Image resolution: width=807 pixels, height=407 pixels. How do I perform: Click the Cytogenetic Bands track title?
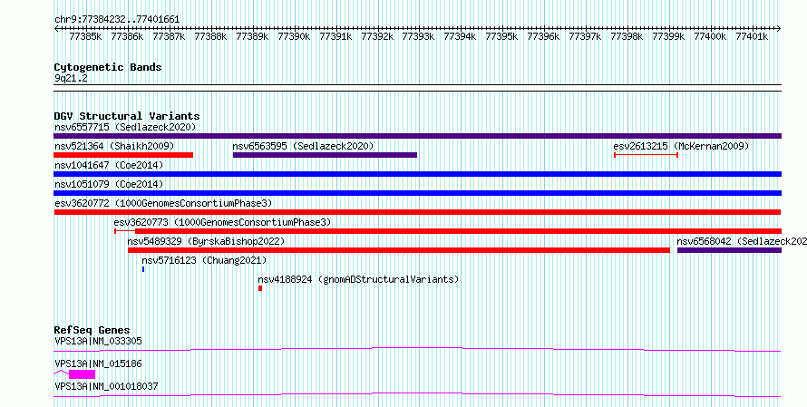[108, 67]
